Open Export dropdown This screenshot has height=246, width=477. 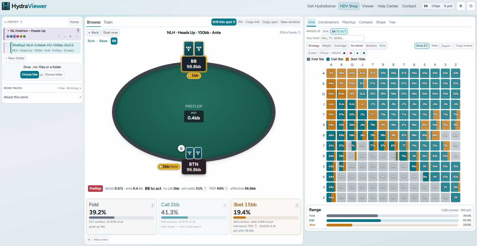(x=447, y=46)
